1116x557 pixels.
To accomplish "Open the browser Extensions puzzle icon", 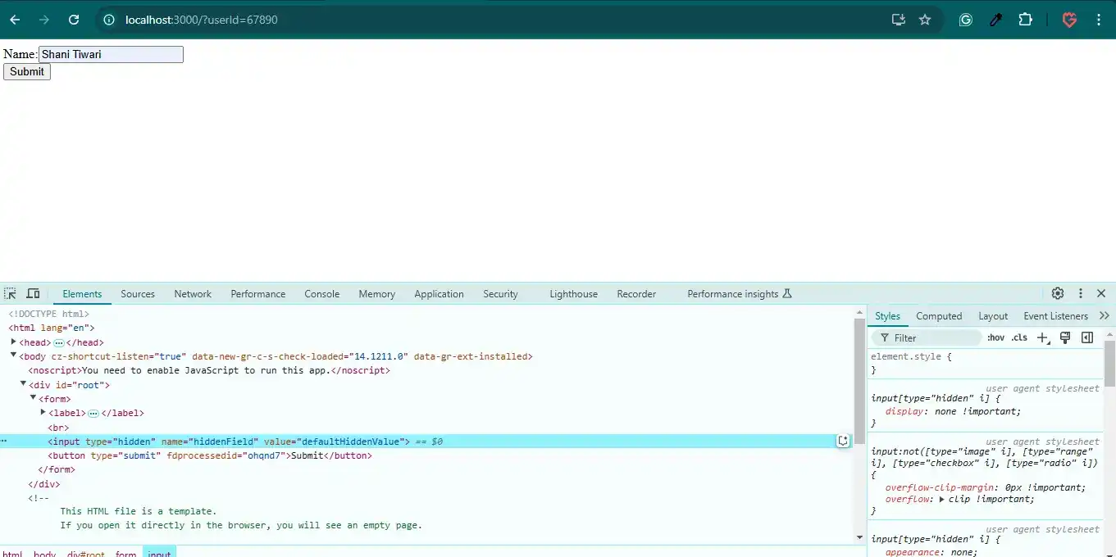I will tap(1025, 20).
